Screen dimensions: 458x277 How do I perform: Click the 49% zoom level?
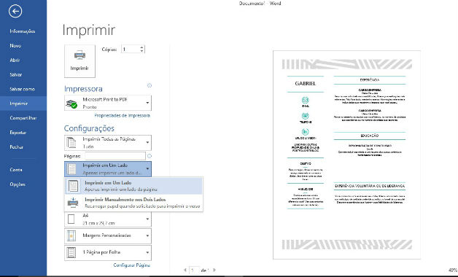(453, 270)
